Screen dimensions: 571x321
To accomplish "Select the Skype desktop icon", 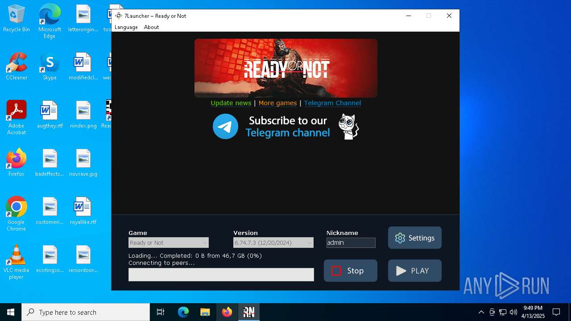I will pyautogui.click(x=50, y=67).
